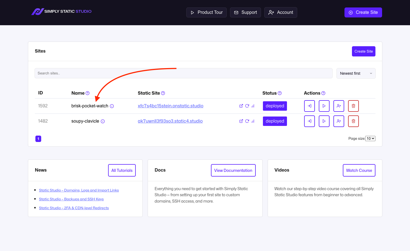Refresh the soupy-clavicle static site
Screen dimensions: 410x251
pos(247,121)
